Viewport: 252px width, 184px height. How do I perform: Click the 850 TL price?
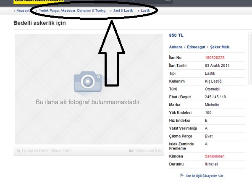[176, 35]
